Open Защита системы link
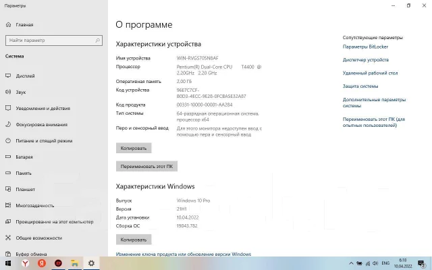The width and height of the screenshot is (432, 270). (x=360, y=86)
